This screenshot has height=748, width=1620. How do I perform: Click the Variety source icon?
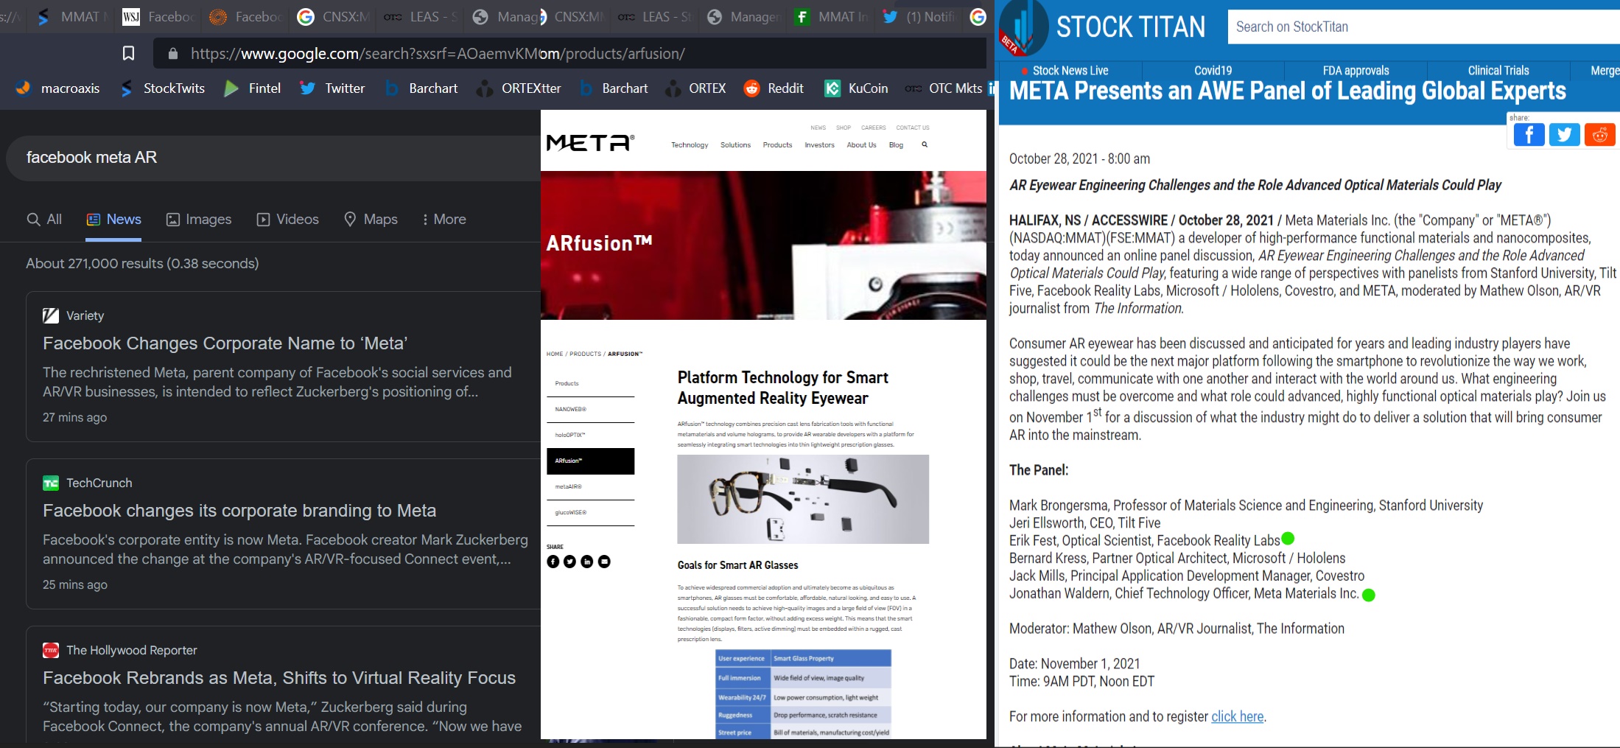coord(51,315)
